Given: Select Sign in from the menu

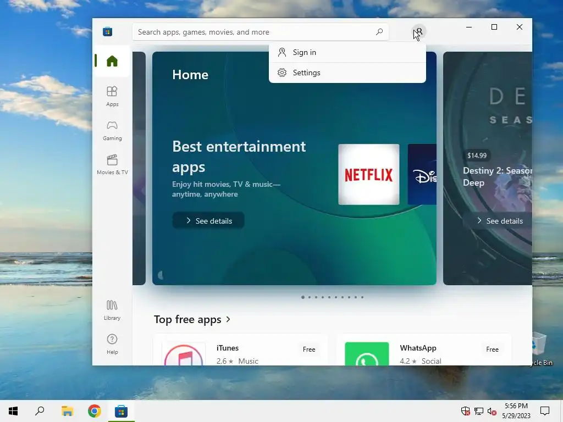Looking at the screenshot, I should click(x=347, y=52).
